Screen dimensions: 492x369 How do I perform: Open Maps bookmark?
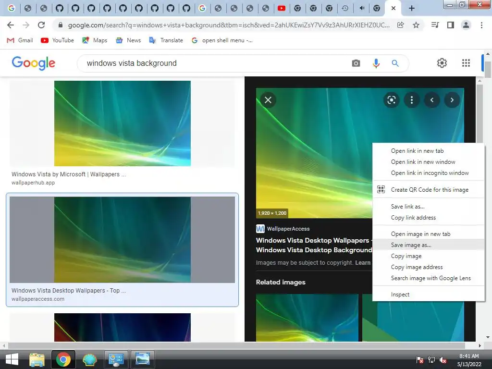point(95,40)
